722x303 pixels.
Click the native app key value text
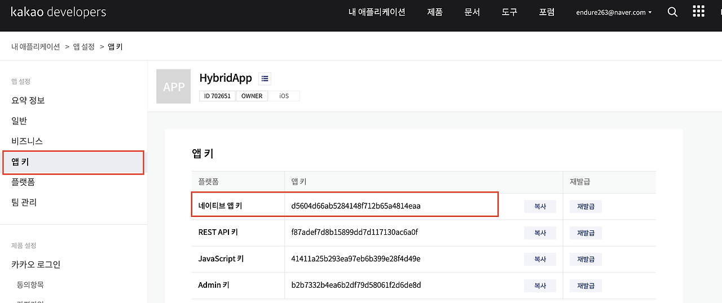point(355,206)
